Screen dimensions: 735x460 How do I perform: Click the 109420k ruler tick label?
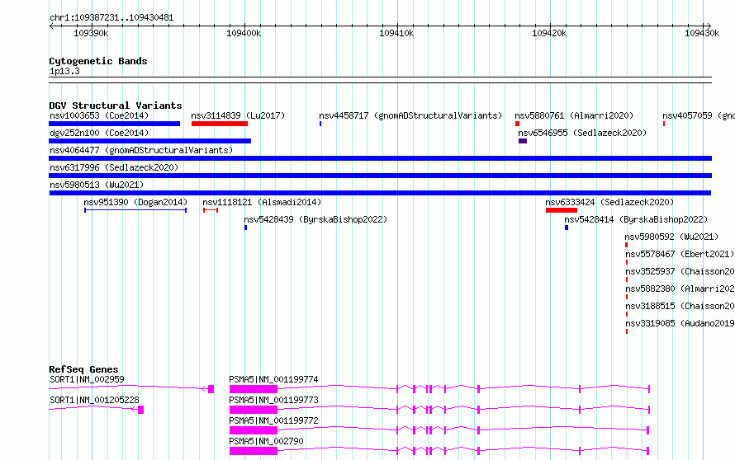[549, 33]
